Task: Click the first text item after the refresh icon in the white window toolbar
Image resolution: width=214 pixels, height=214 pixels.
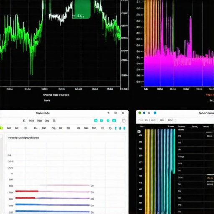Action: point(31,121)
